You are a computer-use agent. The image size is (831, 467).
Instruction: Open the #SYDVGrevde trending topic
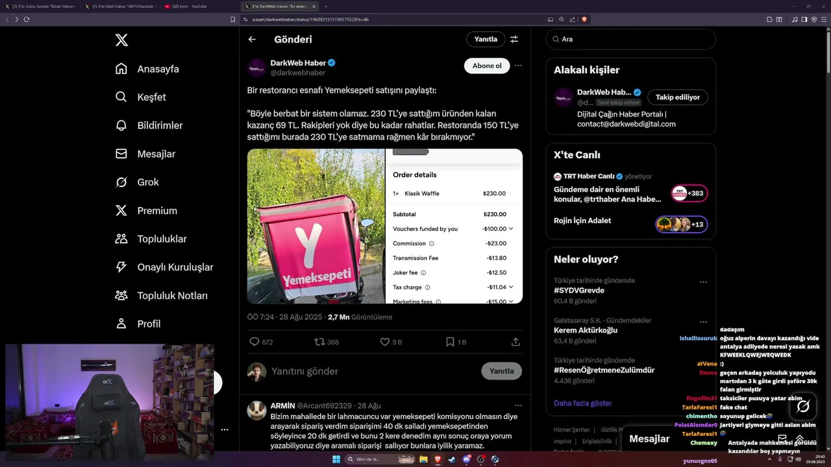coord(579,291)
